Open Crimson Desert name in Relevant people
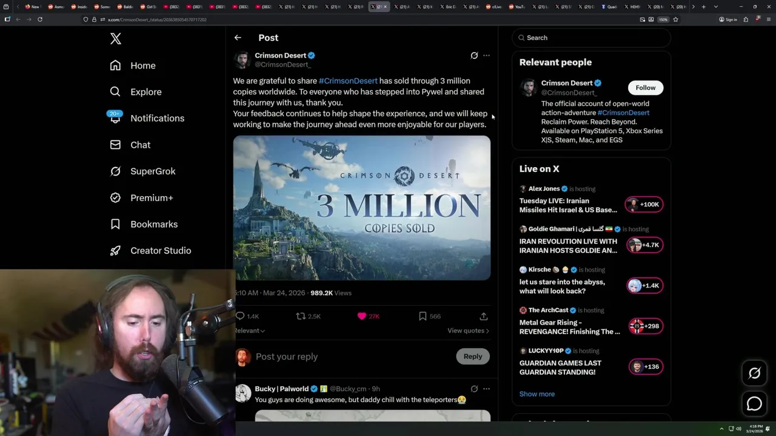The width and height of the screenshot is (776, 436). click(567, 83)
